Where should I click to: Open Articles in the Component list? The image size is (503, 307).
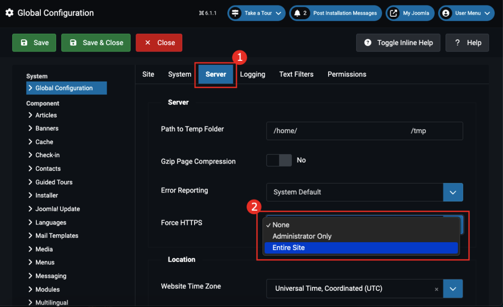coord(46,115)
